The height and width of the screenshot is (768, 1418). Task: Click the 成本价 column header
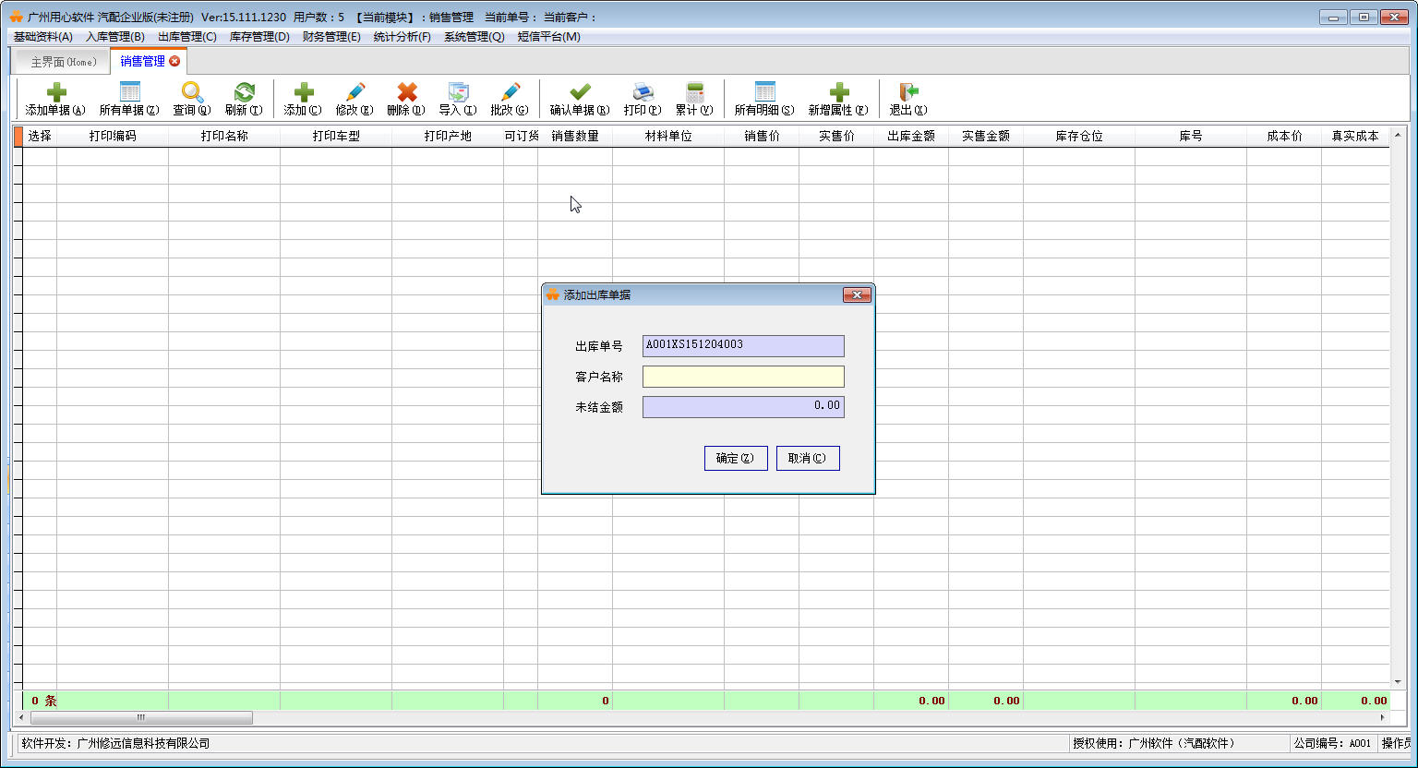coord(1284,136)
